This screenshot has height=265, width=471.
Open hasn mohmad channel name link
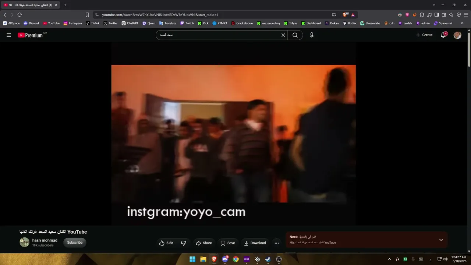[45, 240]
